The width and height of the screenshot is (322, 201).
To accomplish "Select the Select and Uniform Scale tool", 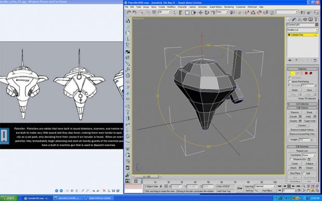I will click(x=213, y=12).
